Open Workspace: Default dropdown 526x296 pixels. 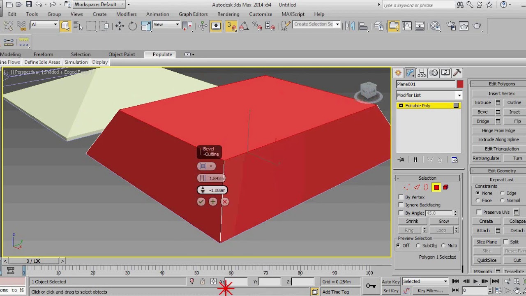[99, 5]
